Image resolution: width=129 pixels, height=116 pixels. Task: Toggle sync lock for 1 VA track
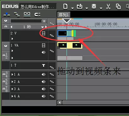[52, 51]
